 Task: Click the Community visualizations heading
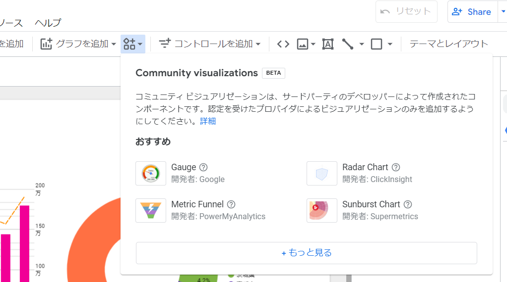point(196,73)
